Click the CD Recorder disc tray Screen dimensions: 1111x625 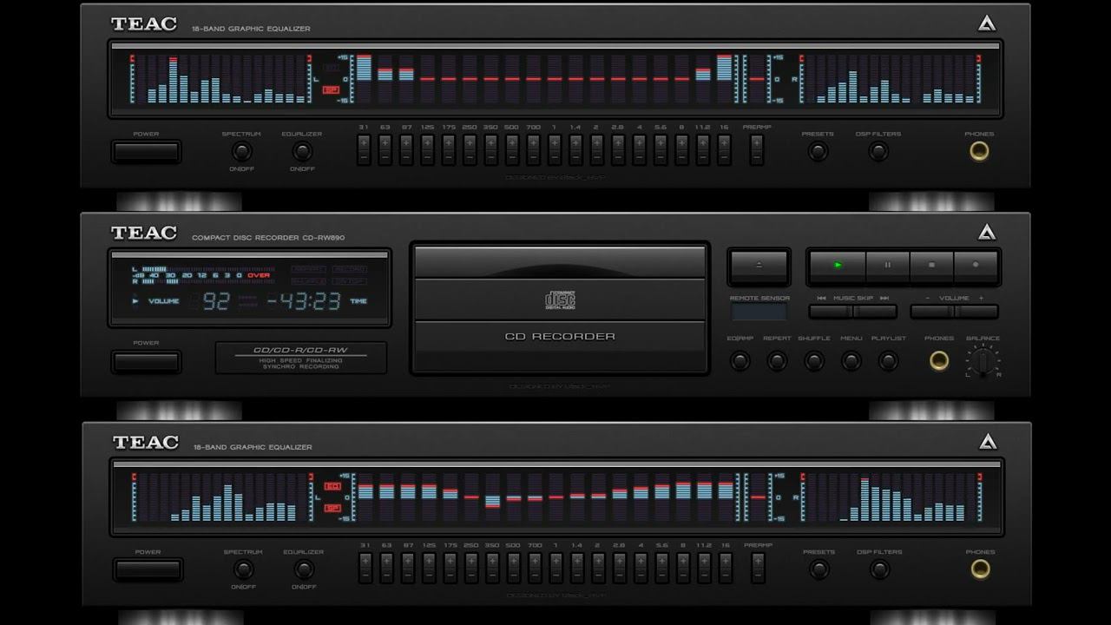[x=560, y=308]
